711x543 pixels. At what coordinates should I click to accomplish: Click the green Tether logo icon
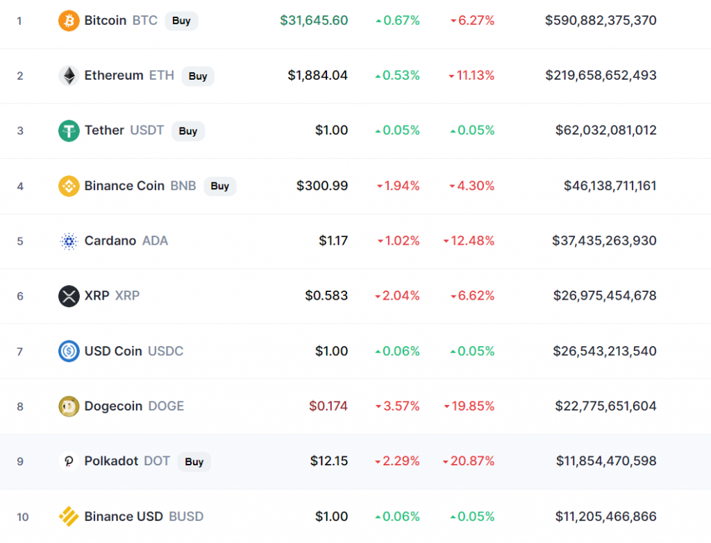click(69, 131)
